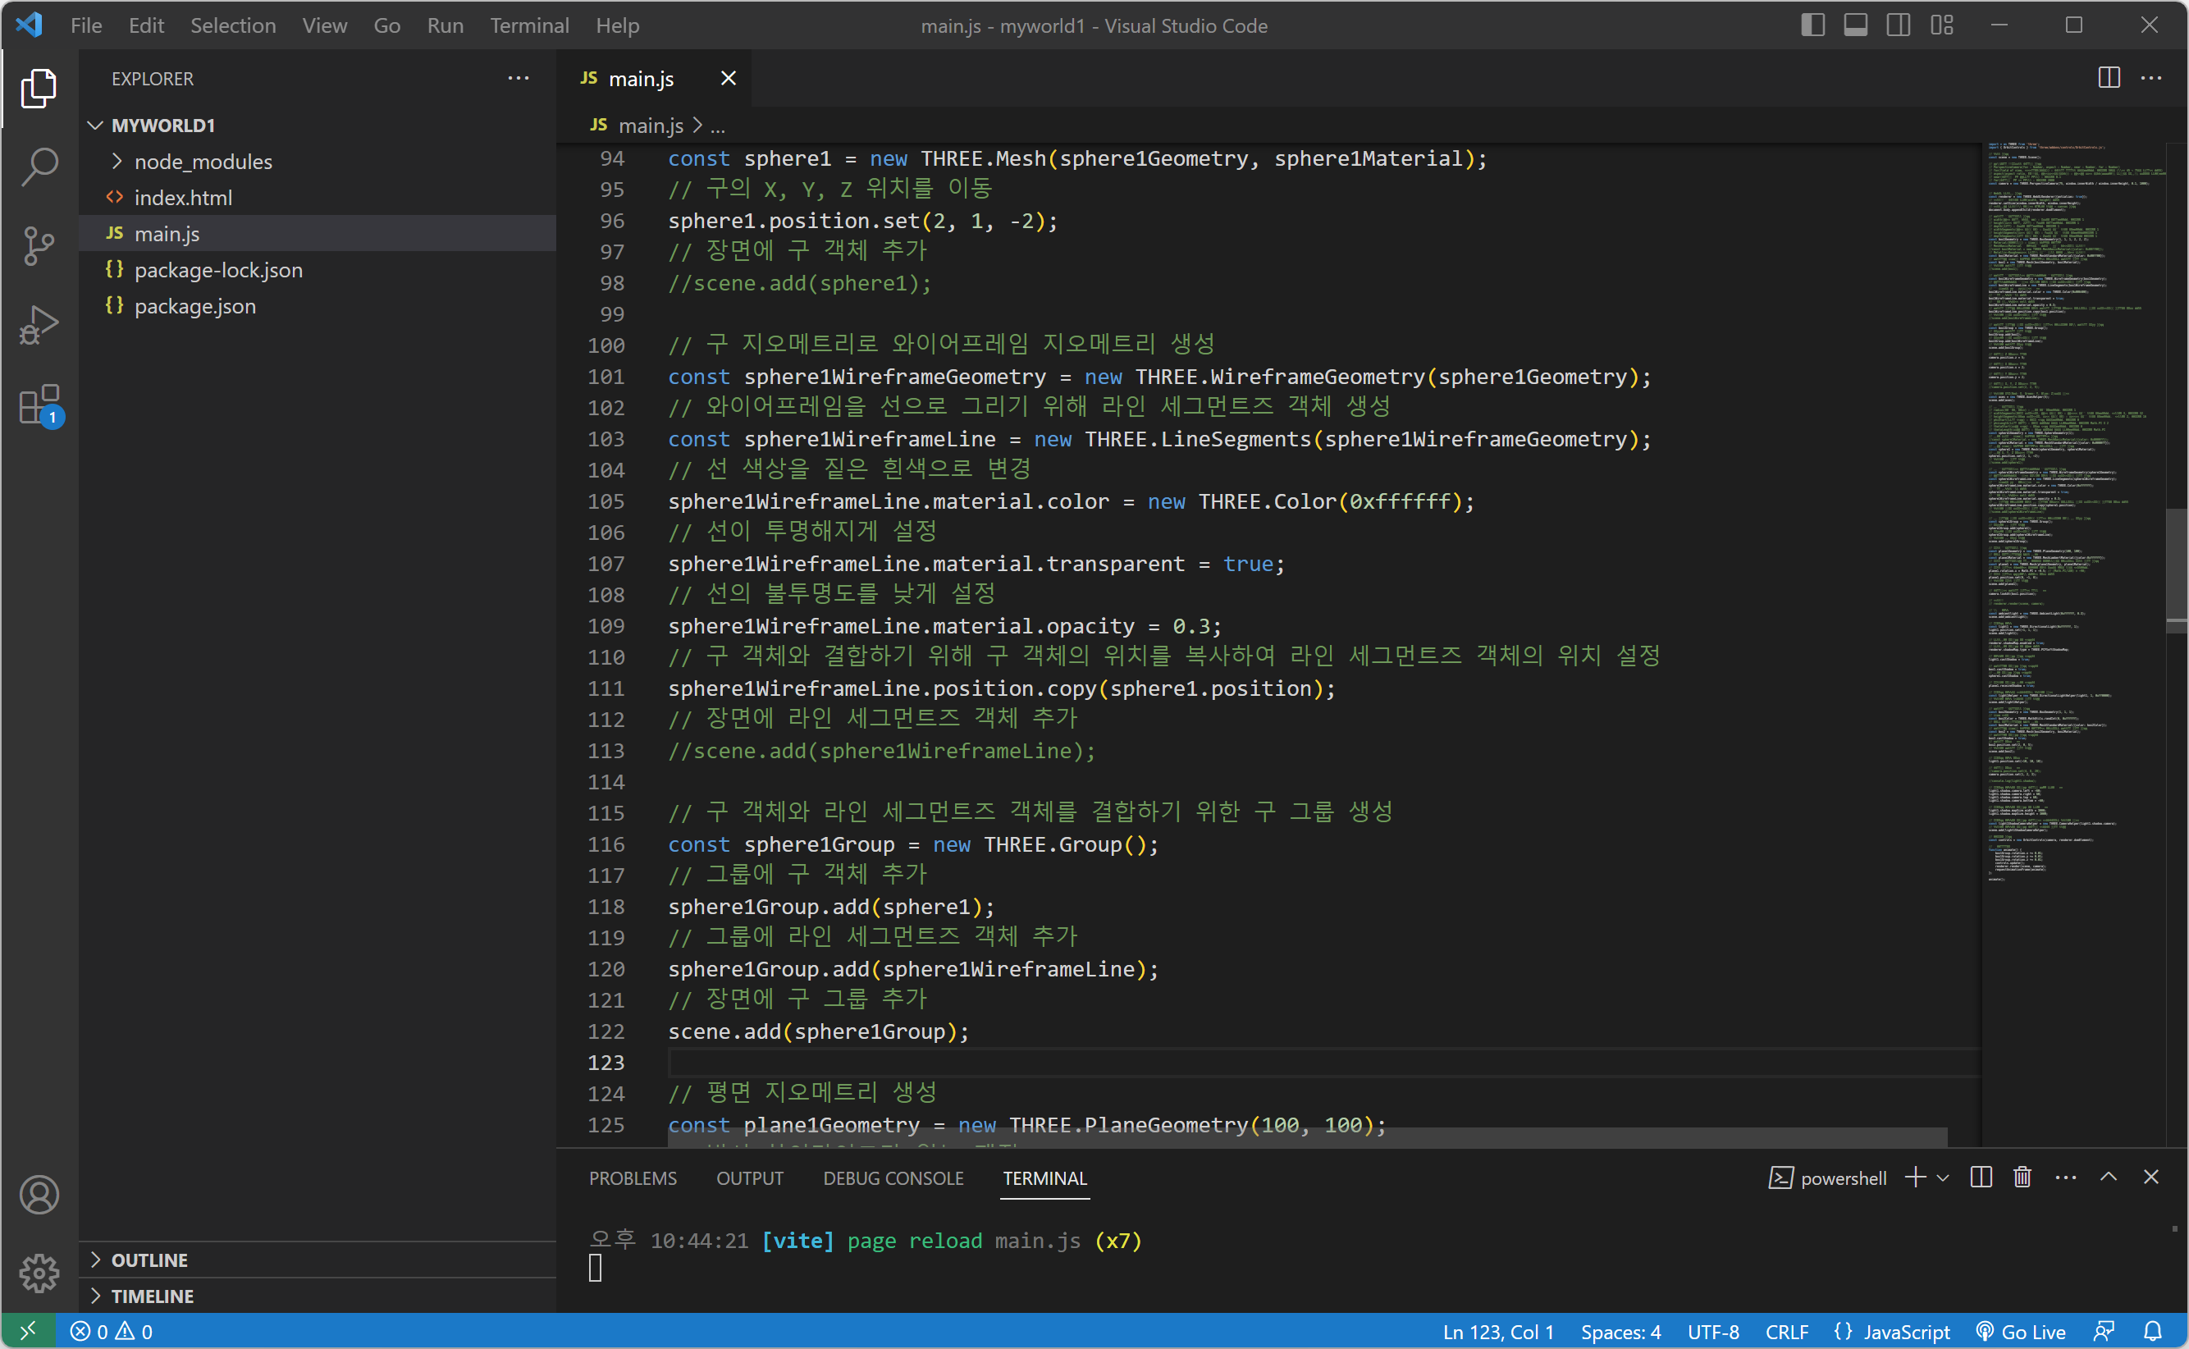Open Run and Debug view
Screen dimensions: 2189x1349
[x=39, y=325]
